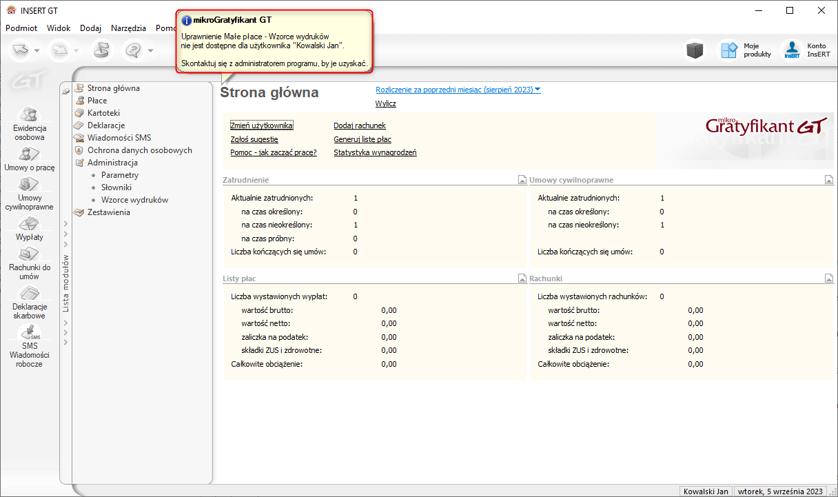Click the back navigation arrow icon
Viewport: 838px width, 497px height.
pos(22,50)
